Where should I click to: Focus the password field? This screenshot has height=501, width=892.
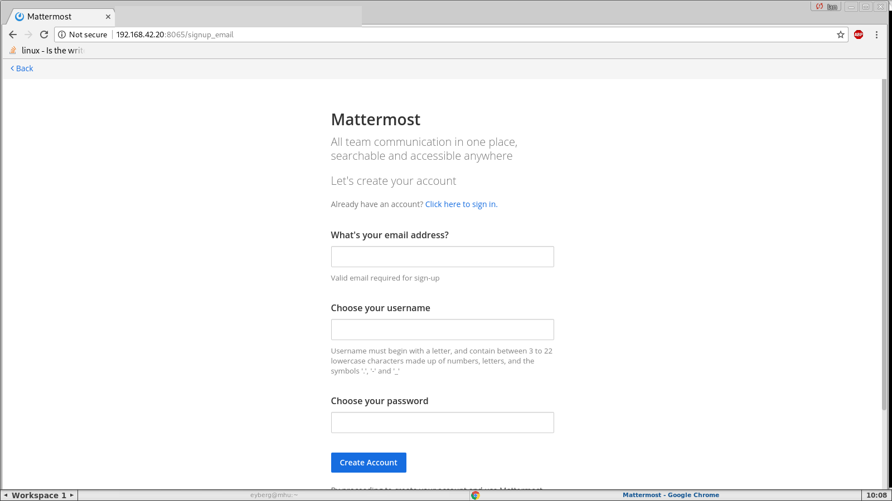pos(442,423)
